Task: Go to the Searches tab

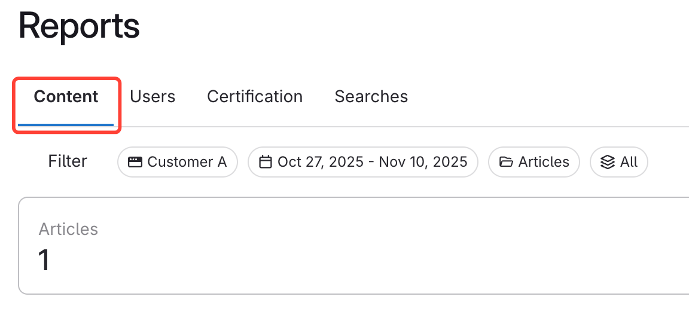Action: click(x=371, y=97)
